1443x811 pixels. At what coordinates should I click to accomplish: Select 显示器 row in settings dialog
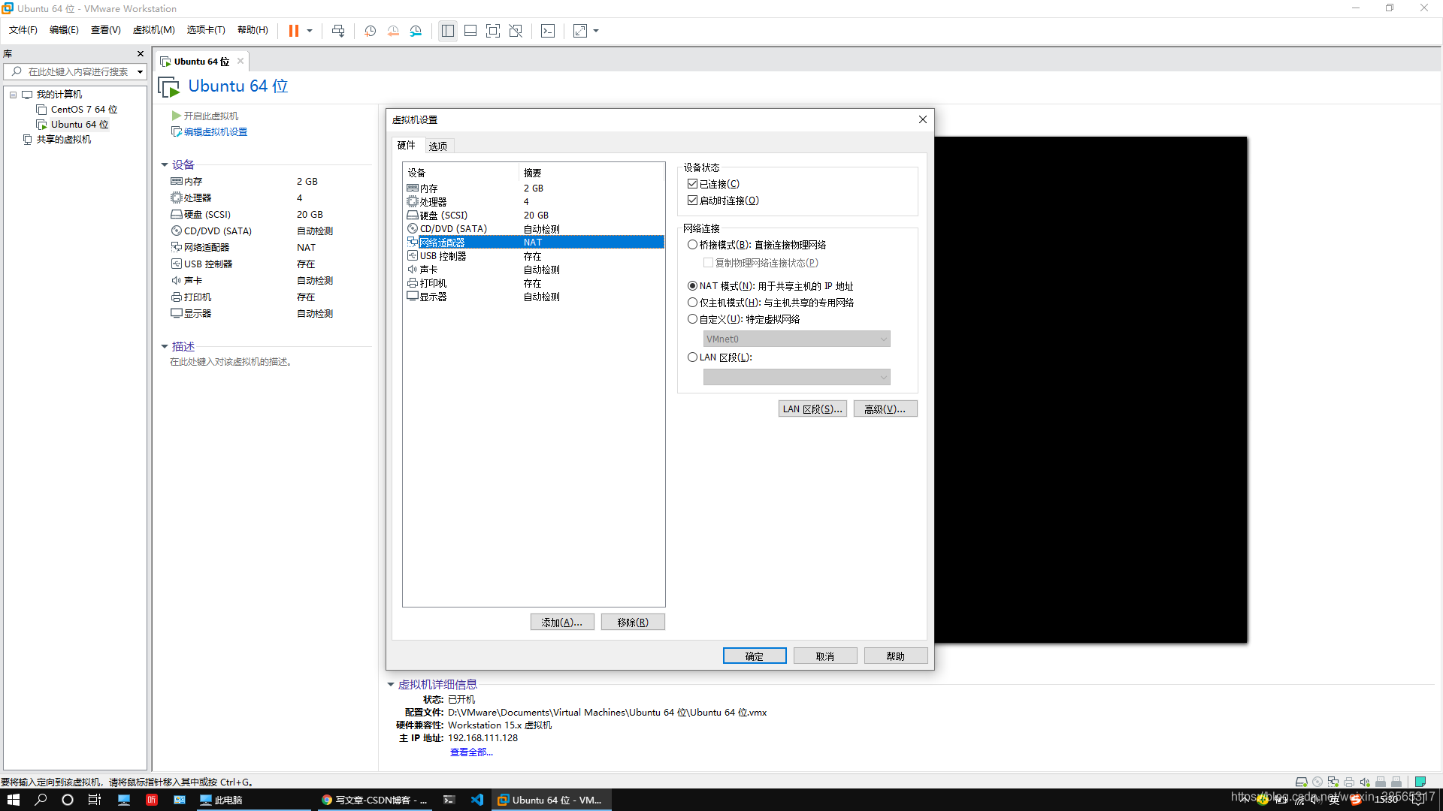[x=534, y=297]
